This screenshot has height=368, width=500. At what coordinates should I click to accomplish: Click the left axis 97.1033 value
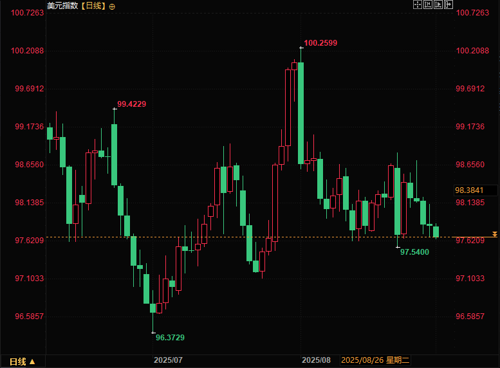[30, 279]
